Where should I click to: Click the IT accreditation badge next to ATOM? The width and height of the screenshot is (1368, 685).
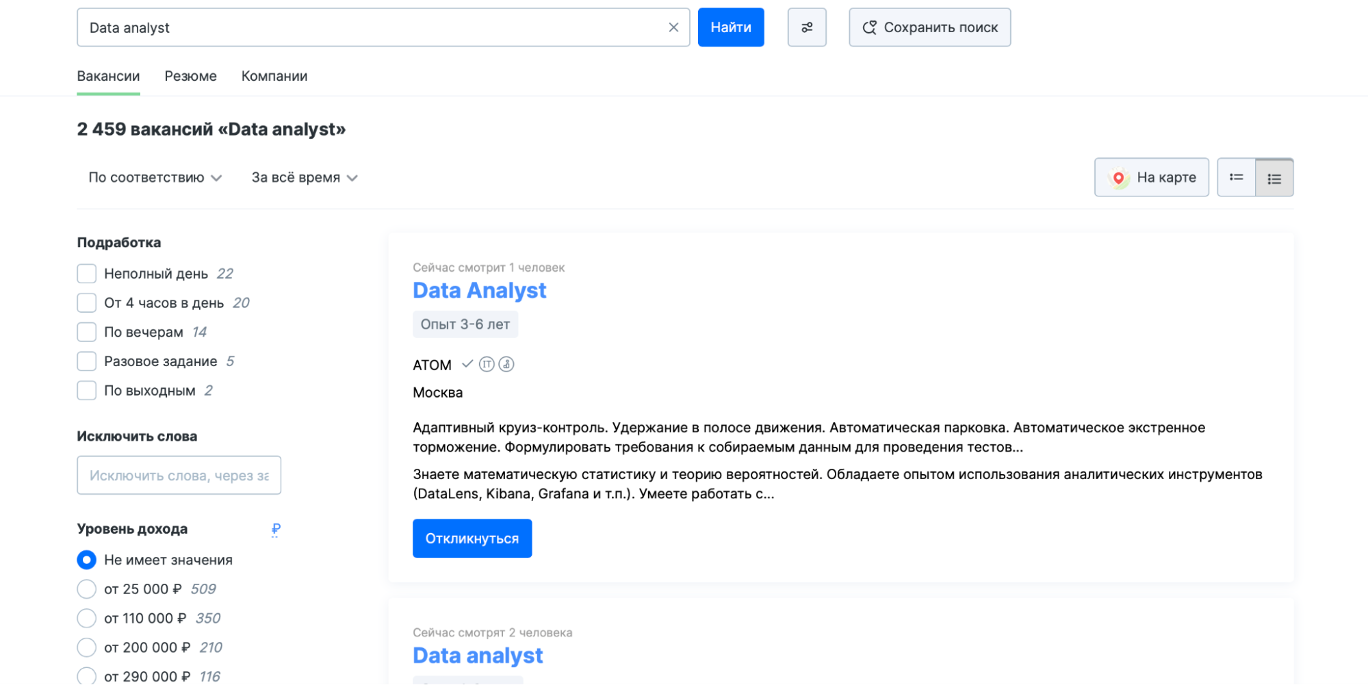coord(487,364)
